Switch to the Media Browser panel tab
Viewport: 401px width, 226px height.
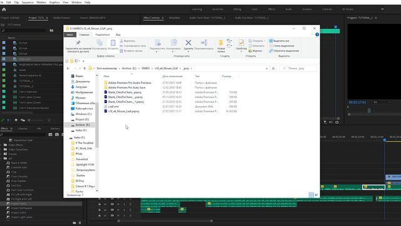click(61, 18)
